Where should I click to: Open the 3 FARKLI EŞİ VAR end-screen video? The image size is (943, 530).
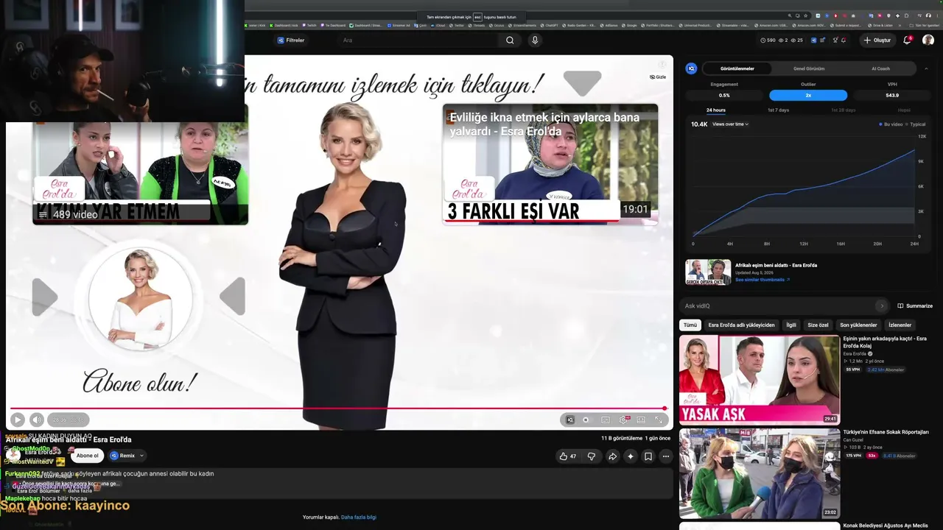click(550, 163)
